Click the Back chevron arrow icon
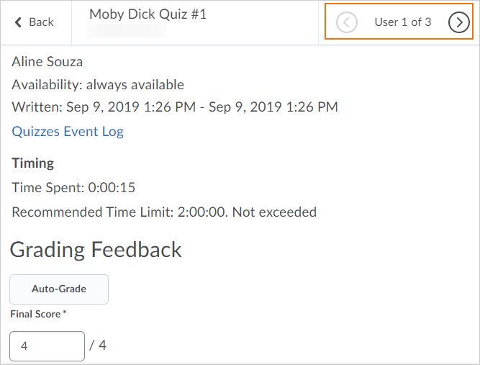The image size is (480, 365). point(18,22)
